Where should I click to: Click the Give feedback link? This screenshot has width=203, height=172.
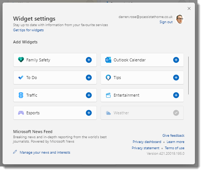pos(174,136)
